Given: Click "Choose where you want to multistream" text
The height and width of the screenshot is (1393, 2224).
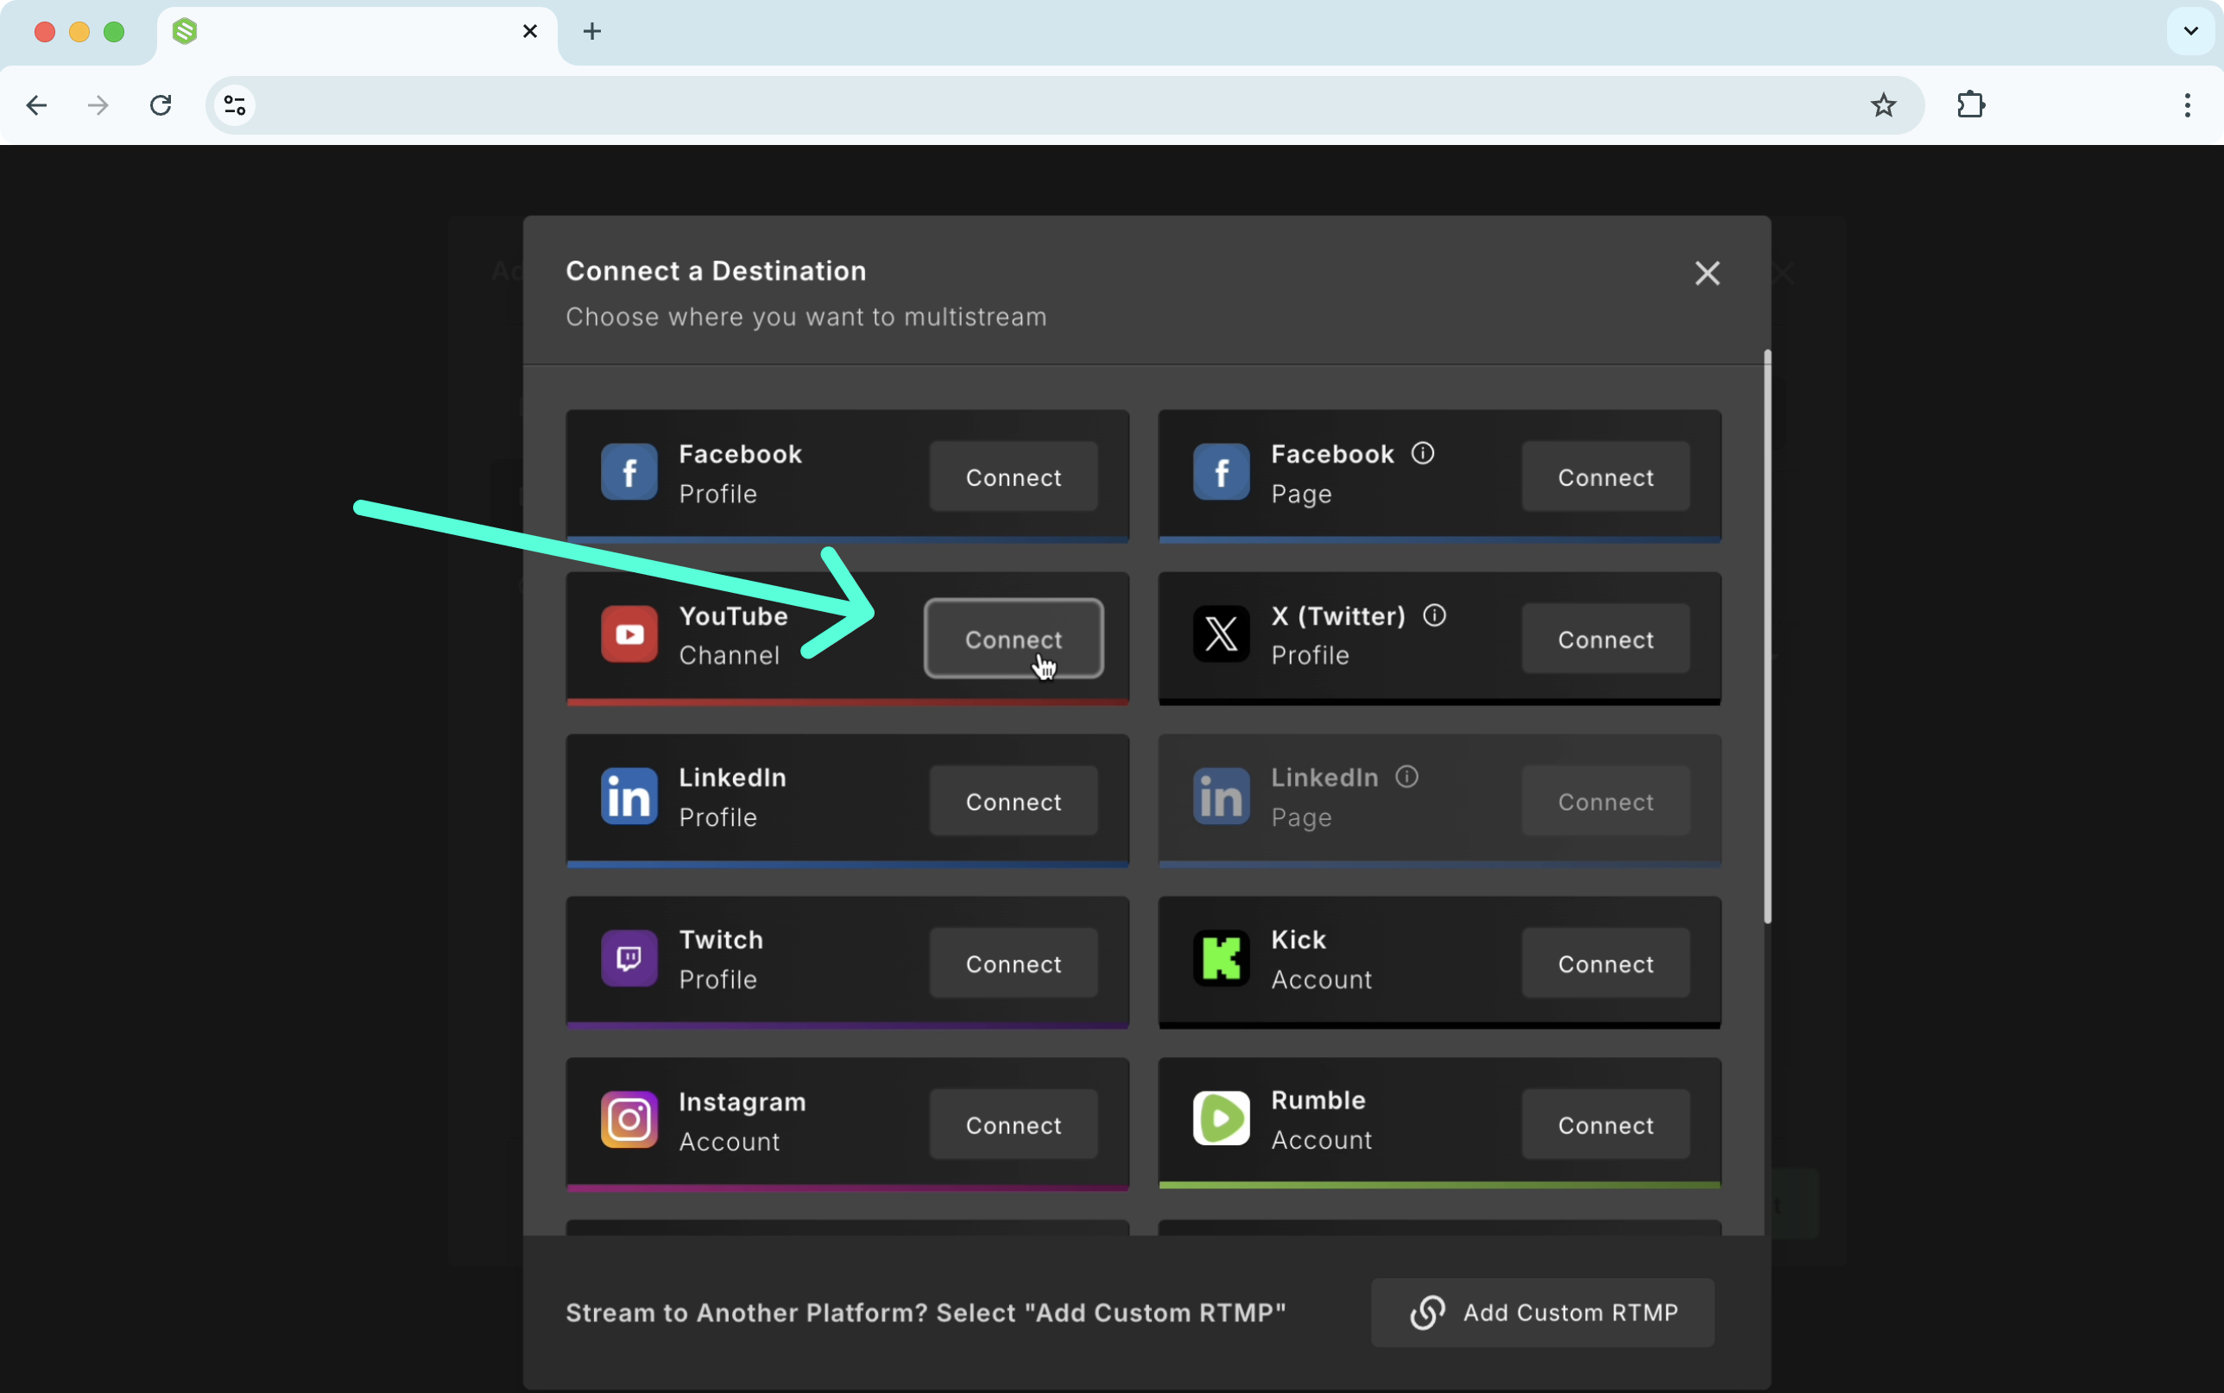Looking at the screenshot, I should pyautogui.click(x=806, y=317).
